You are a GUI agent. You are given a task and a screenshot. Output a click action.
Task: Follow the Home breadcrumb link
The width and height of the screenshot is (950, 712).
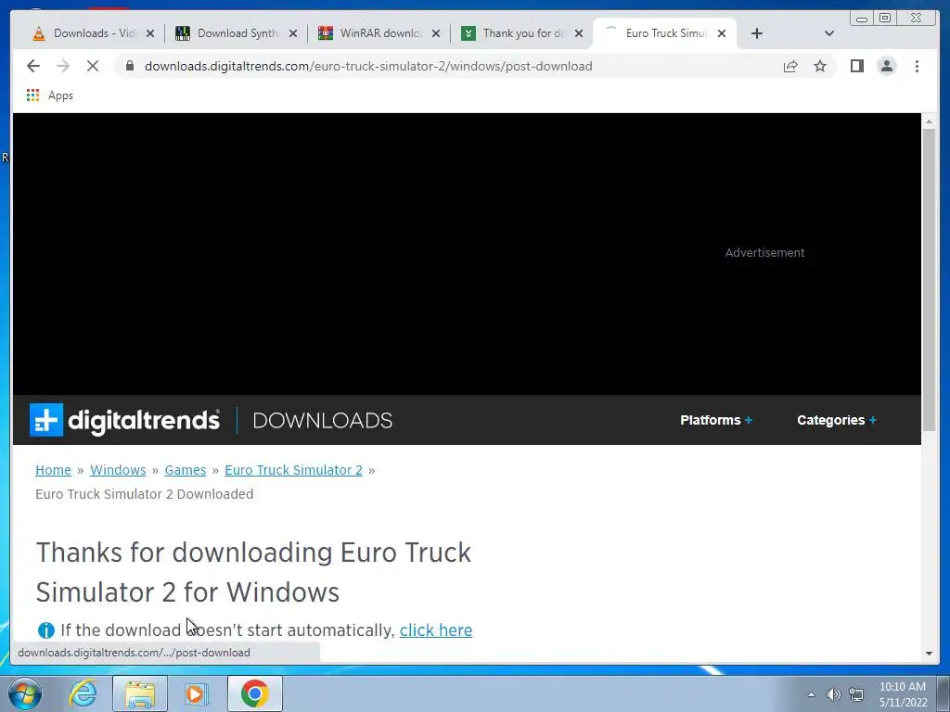[x=53, y=470]
